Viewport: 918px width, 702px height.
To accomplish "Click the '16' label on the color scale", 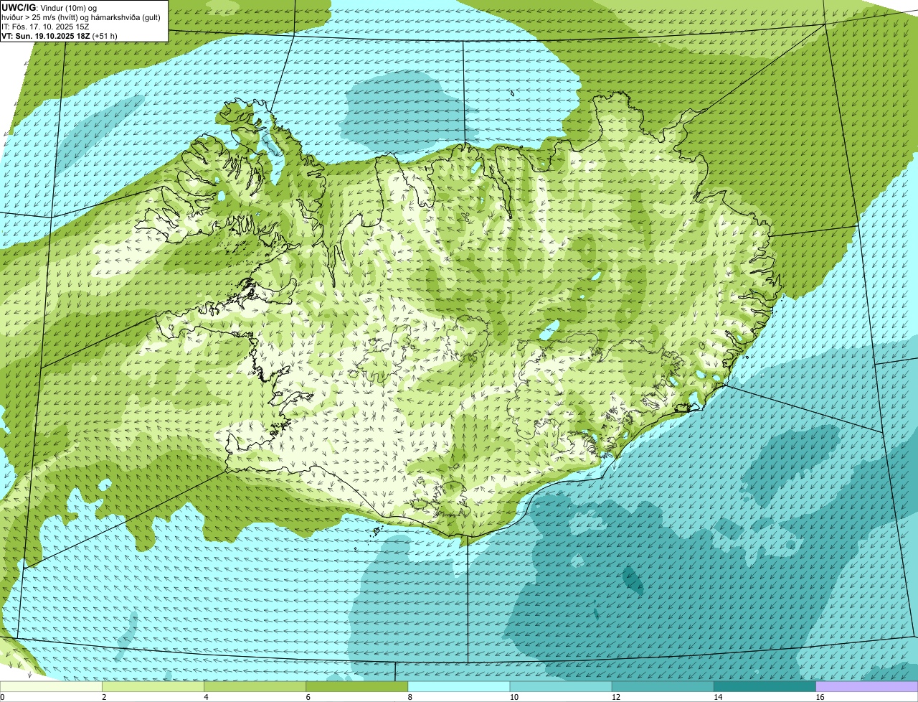I will 820,697.
